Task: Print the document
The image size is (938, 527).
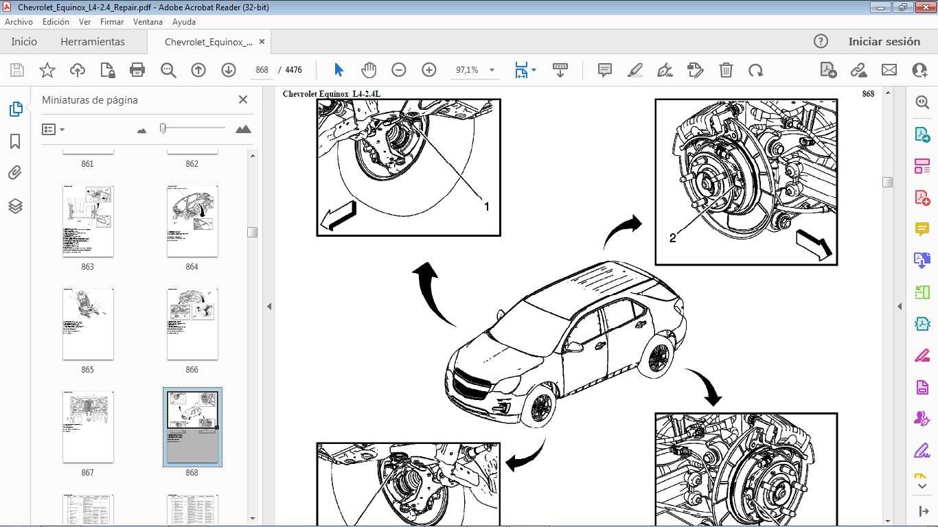Action: click(x=137, y=70)
